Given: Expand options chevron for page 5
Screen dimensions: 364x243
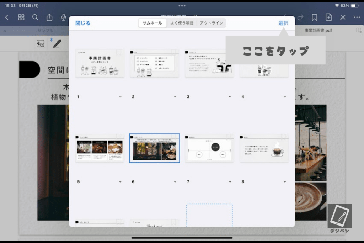Looking at the screenshot, I should (x=120, y=182).
